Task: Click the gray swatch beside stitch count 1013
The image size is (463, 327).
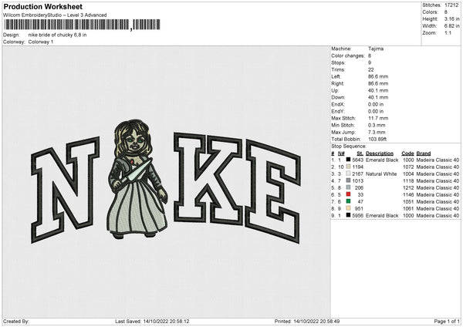Action: 349,180
